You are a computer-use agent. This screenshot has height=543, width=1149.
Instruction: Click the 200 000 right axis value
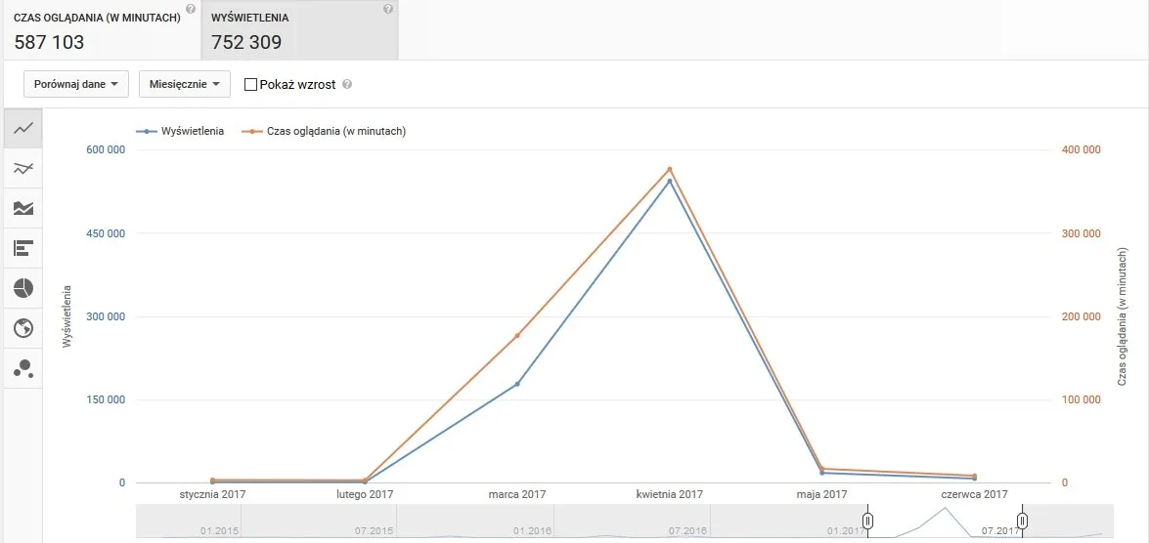(x=1082, y=316)
